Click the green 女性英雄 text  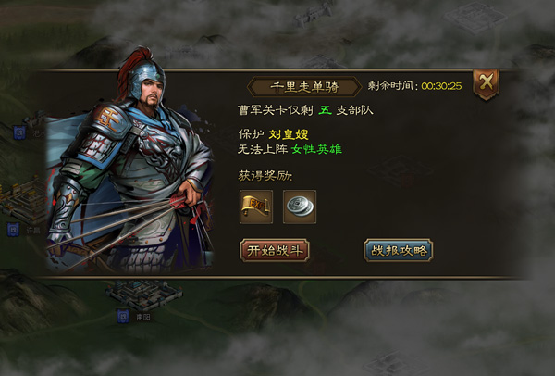(316, 149)
